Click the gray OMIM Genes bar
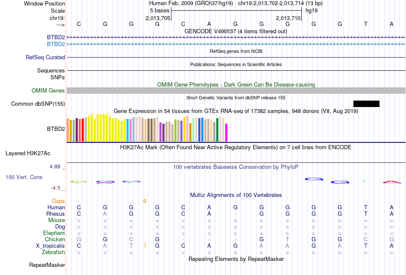Viewport: 406px width, 275px height. click(236, 91)
